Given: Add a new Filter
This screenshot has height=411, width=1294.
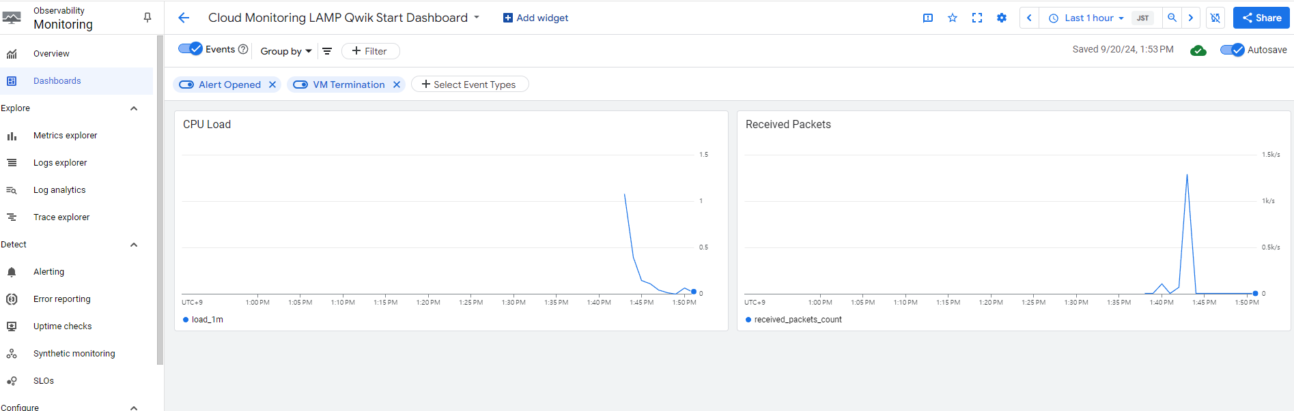Looking at the screenshot, I should [370, 51].
